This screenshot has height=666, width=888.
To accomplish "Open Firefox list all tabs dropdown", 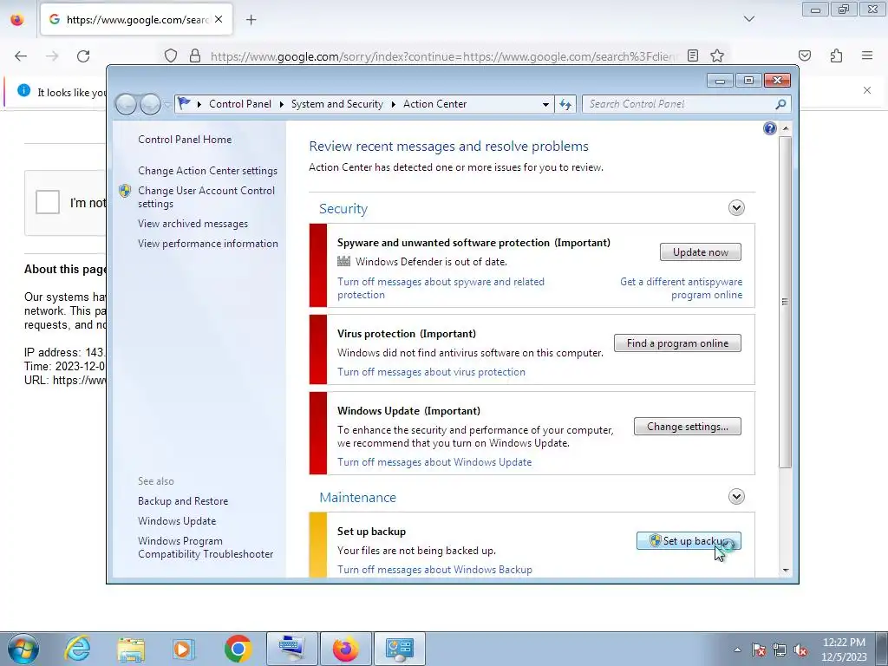I will pyautogui.click(x=748, y=19).
